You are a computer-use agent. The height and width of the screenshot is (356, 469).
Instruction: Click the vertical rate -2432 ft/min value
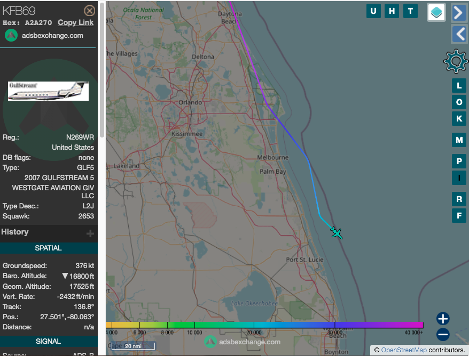click(75, 297)
